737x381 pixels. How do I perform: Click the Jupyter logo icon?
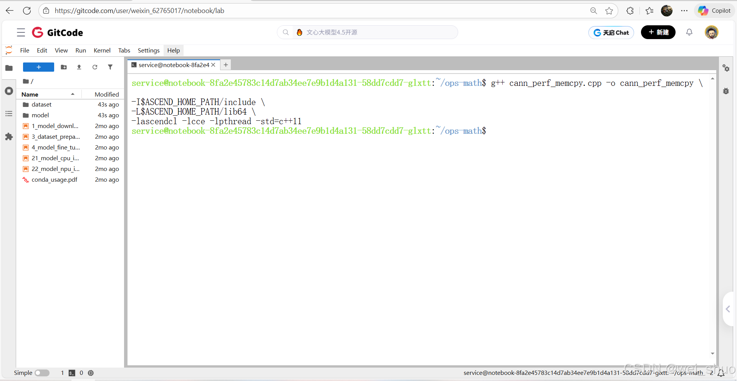pyautogui.click(x=9, y=50)
